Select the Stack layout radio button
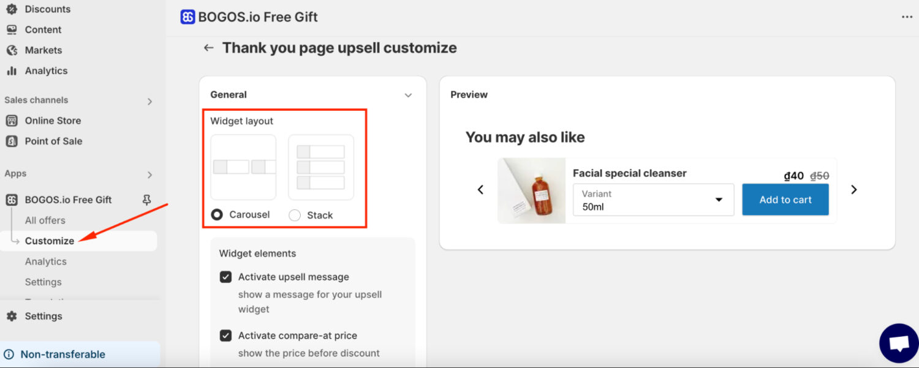 pyautogui.click(x=295, y=215)
